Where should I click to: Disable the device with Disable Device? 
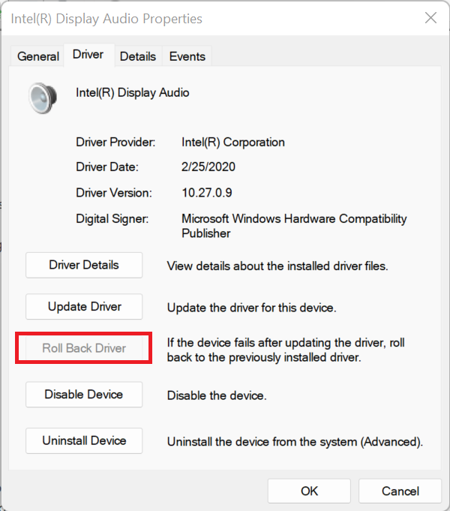[x=84, y=395]
